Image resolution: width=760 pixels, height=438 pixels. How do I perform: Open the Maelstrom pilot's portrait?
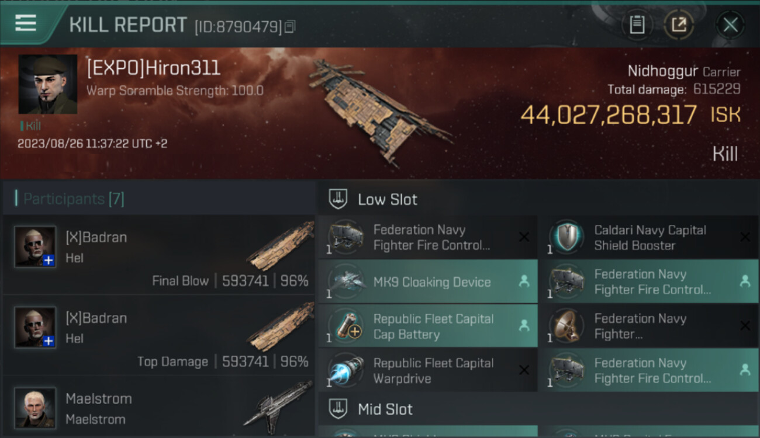35,407
